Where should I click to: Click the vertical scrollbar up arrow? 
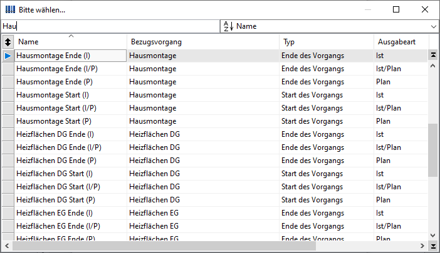[x=432, y=66]
